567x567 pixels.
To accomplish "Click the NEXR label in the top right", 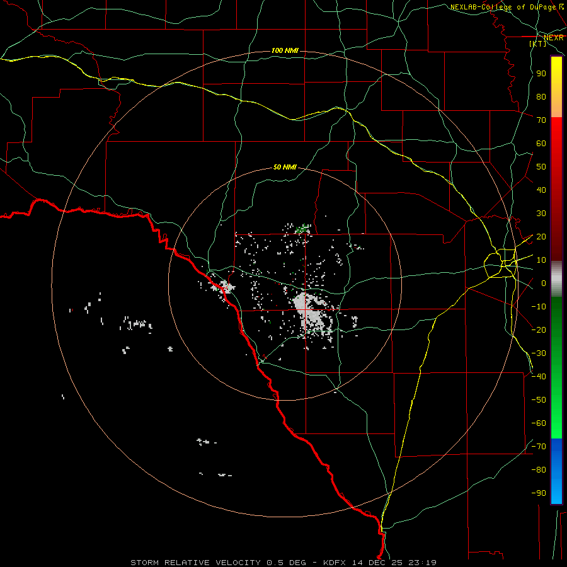I will coord(553,38).
